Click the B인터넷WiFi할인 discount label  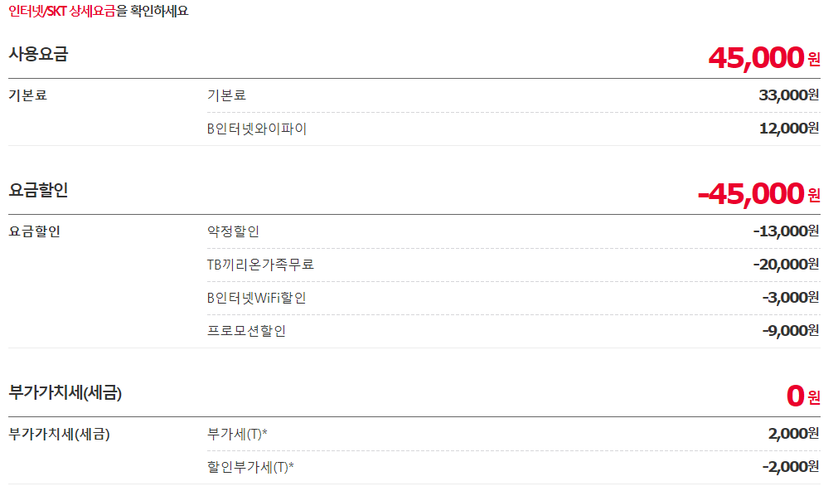[256, 298]
